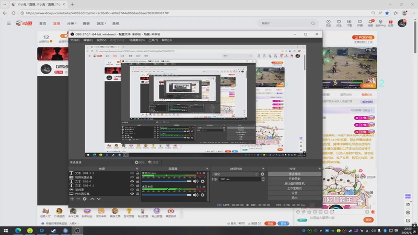Open Douyu creator center icon

coord(380,23)
